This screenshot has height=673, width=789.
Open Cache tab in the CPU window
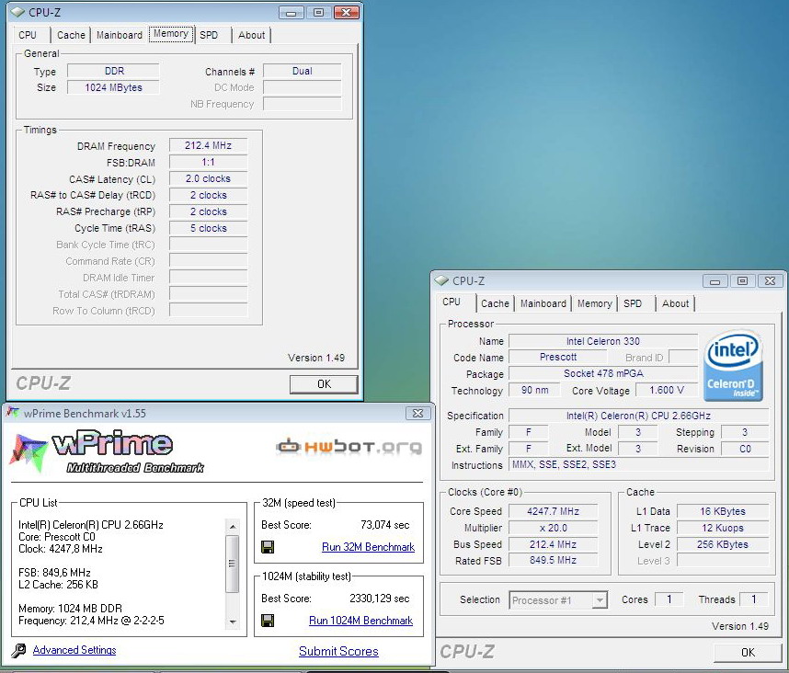[x=495, y=303]
